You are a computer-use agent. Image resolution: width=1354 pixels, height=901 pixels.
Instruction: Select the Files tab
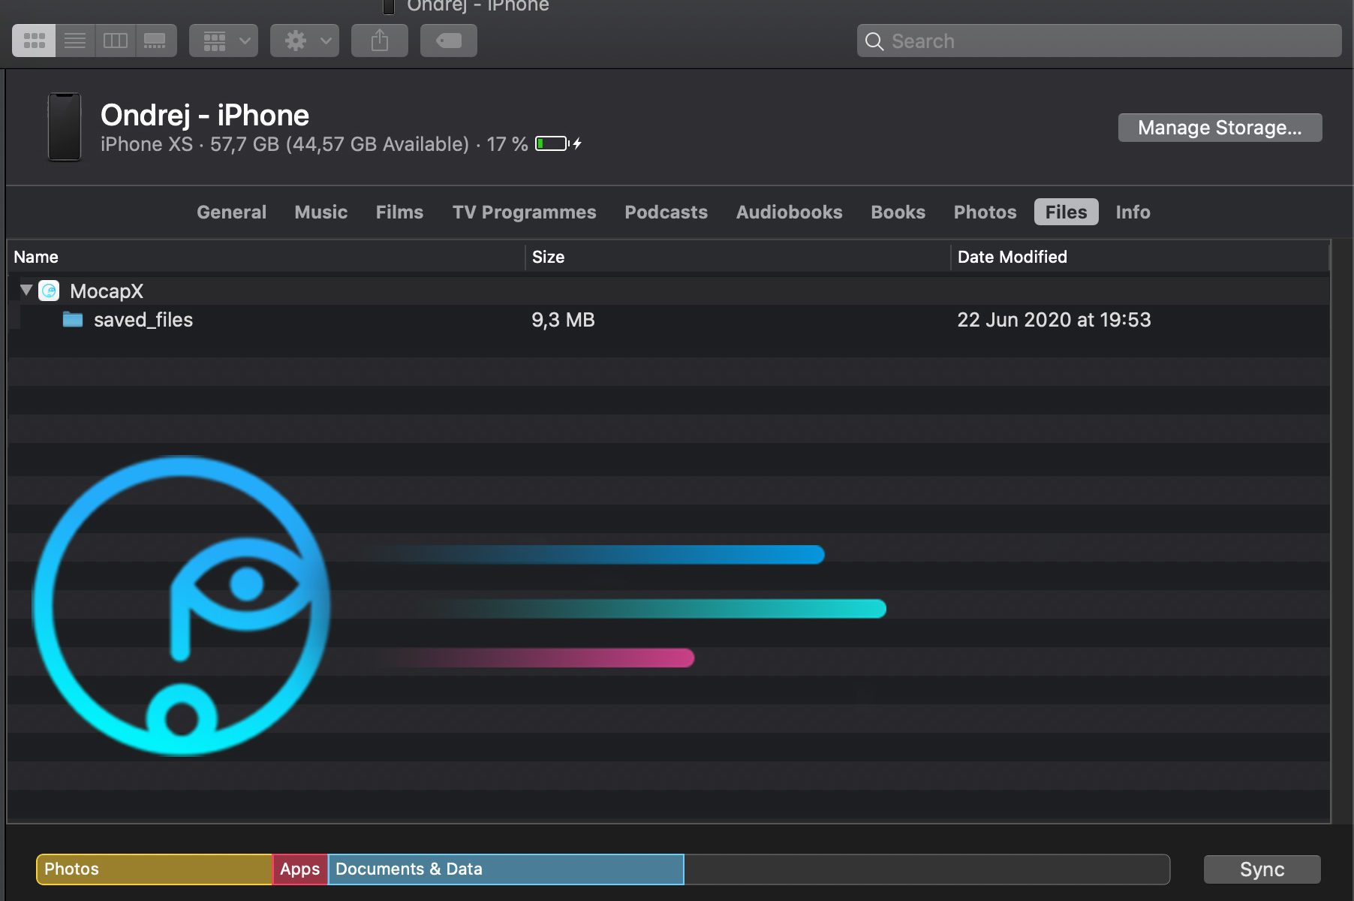pyautogui.click(x=1066, y=212)
